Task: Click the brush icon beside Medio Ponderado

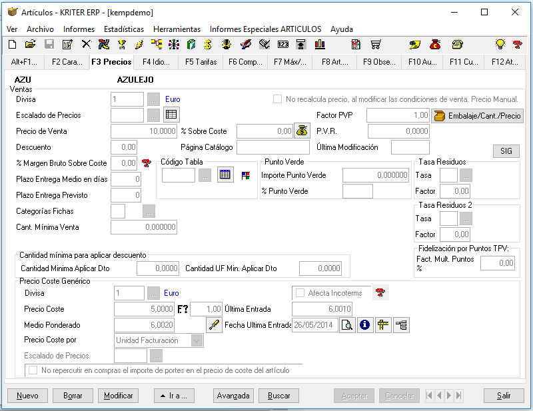Action: [x=214, y=324]
